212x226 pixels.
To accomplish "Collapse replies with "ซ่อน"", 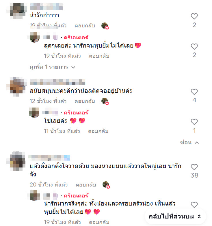I will tap(189, 142).
